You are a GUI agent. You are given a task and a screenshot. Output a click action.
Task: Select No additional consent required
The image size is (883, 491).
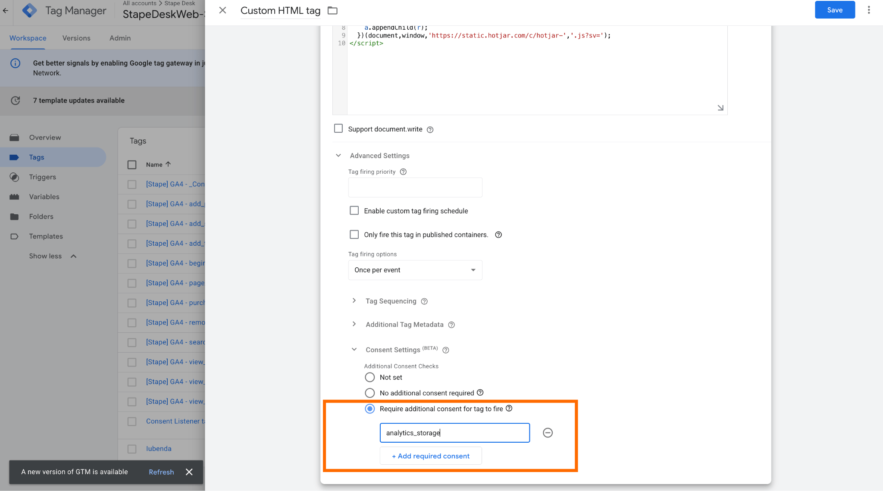click(369, 393)
